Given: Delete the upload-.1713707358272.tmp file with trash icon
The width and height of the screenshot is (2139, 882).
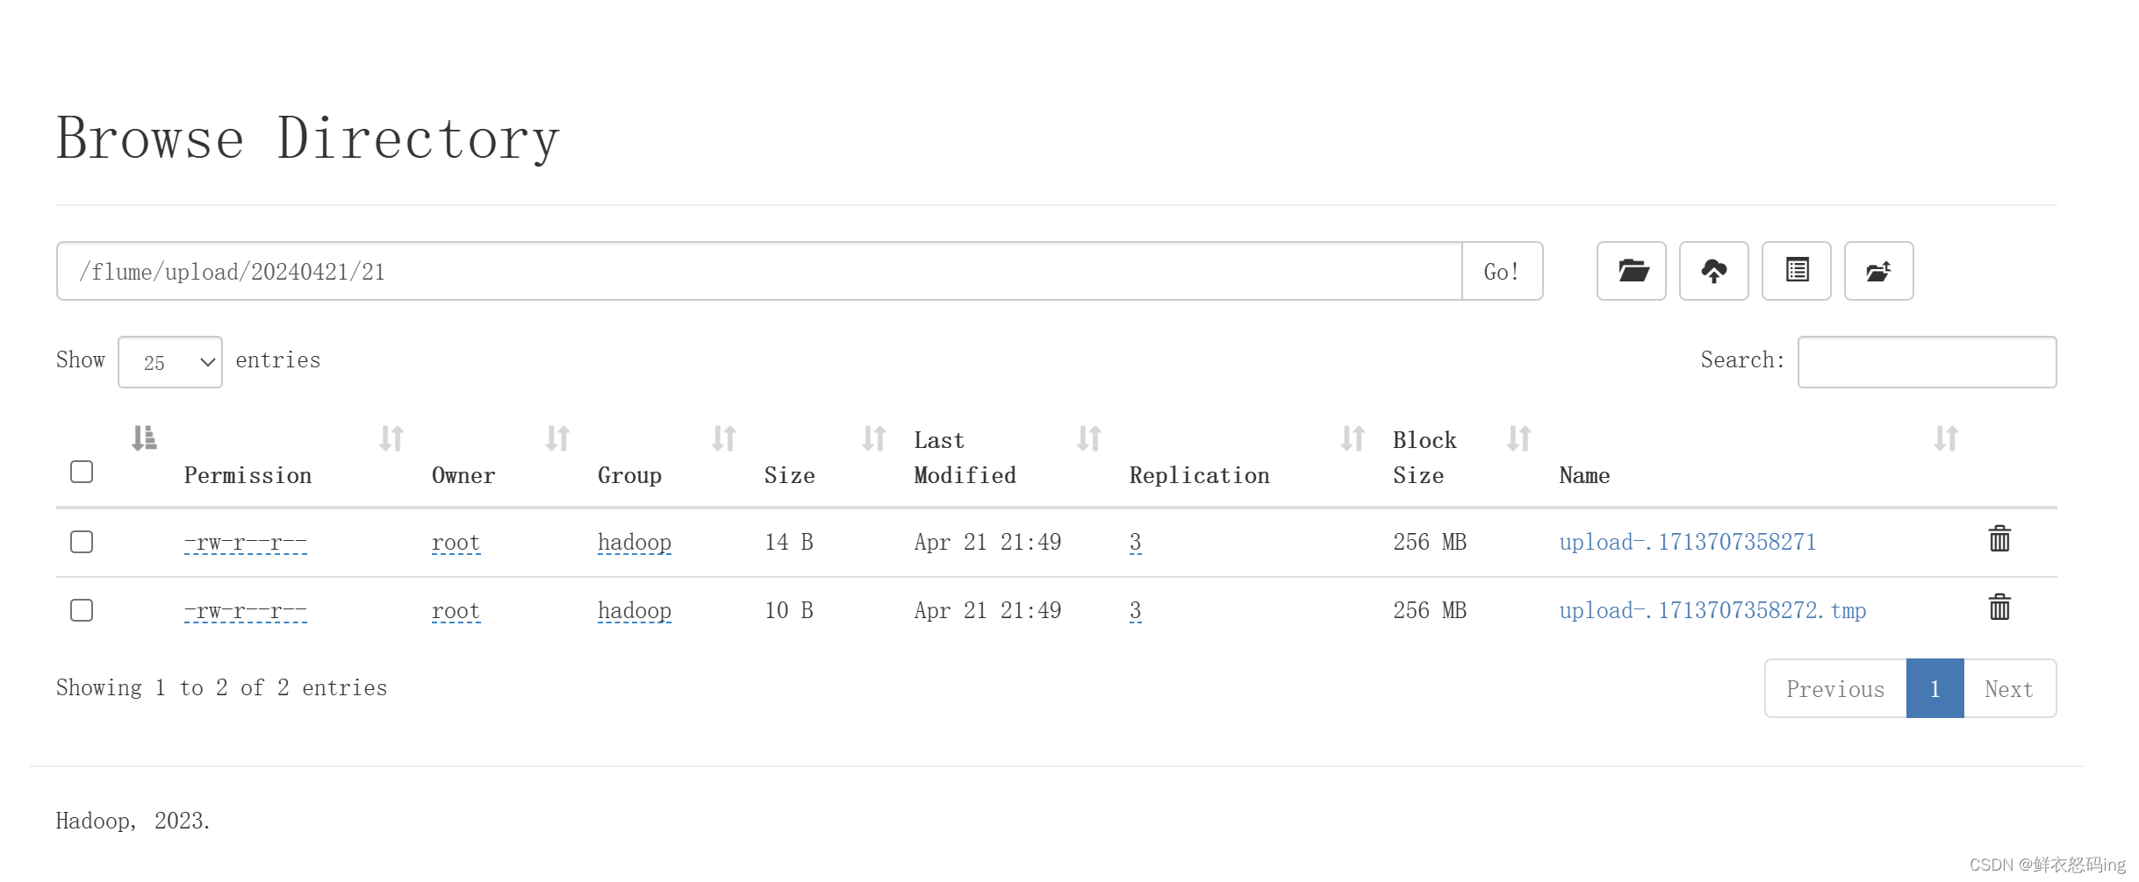Looking at the screenshot, I should point(1999,608).
